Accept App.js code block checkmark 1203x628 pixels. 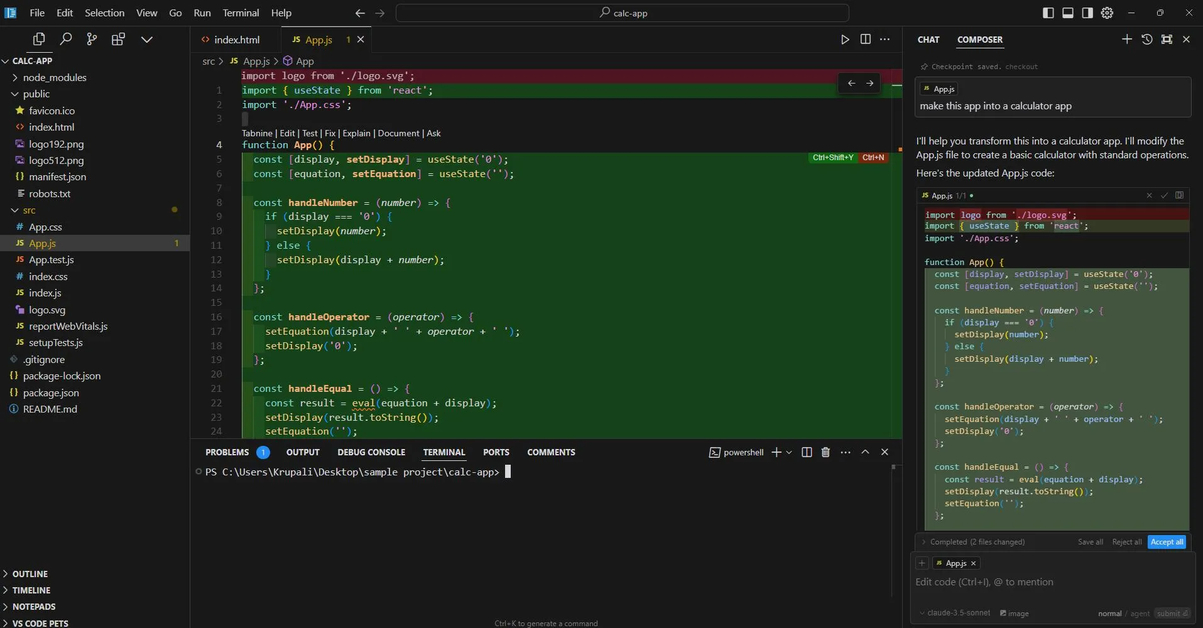(1164, 195)
